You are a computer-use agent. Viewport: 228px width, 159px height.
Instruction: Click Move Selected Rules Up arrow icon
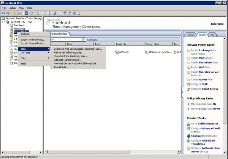pyautogui.click(x=188, y=104)
